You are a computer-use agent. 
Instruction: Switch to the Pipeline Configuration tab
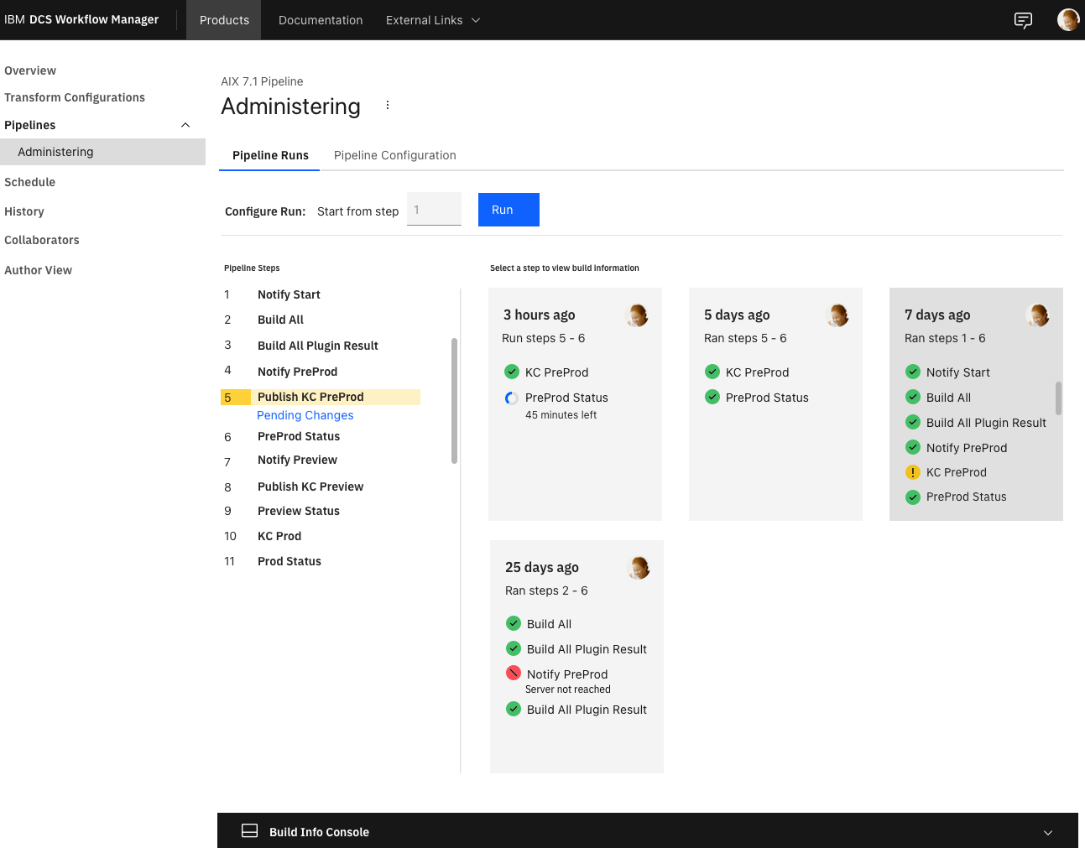pos(395,155)
